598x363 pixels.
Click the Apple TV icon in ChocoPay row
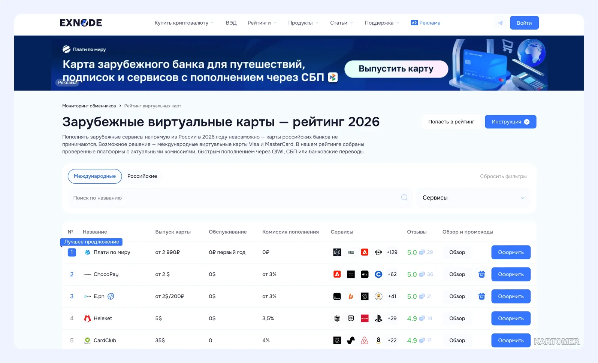(x=365, y=274)
